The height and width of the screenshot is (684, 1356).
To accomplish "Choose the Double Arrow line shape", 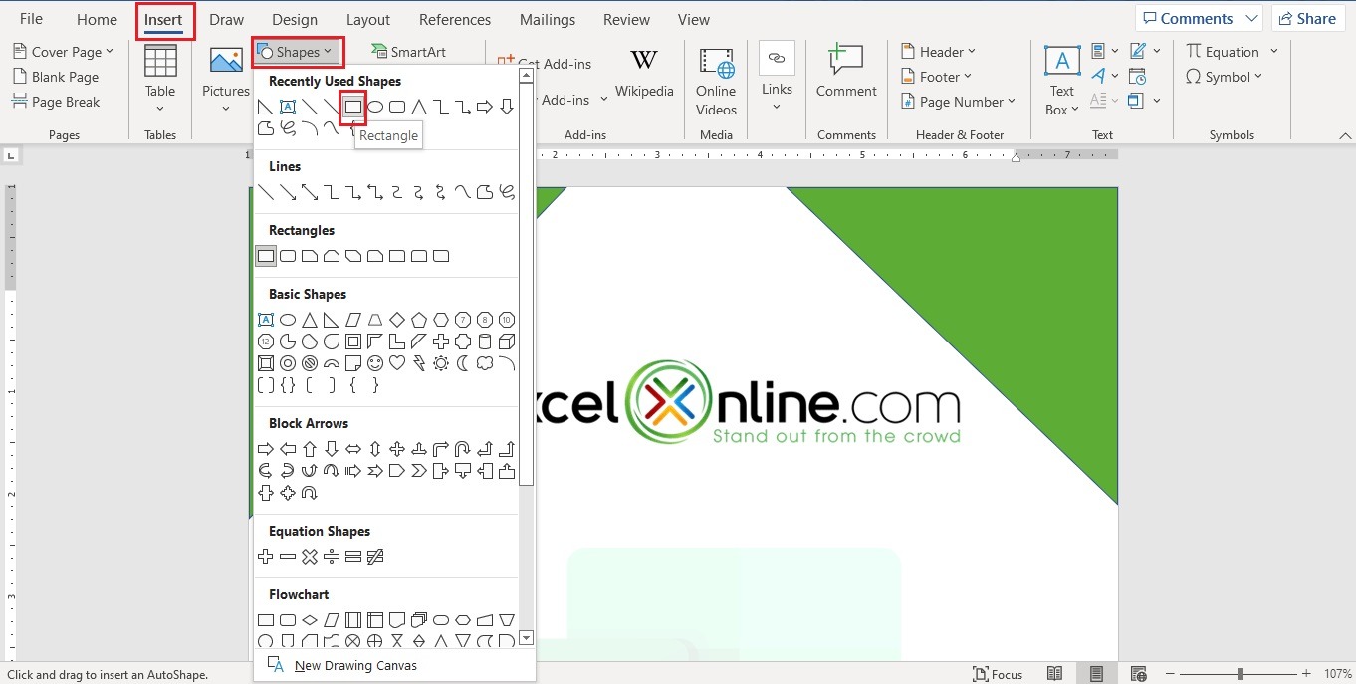I will click(310, 192).
